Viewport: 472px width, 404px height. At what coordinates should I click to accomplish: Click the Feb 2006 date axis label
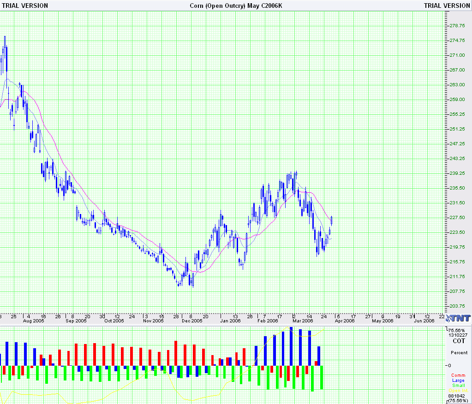(x=268, y=321)
